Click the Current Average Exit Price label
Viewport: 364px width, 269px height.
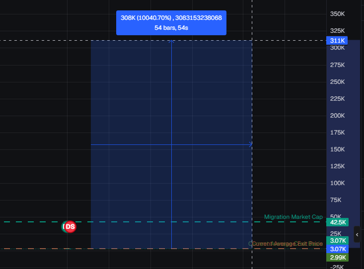[288, 244]
